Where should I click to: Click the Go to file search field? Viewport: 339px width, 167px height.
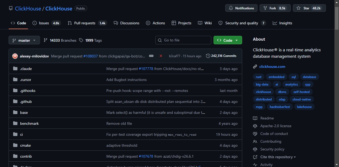coord(183,40)
